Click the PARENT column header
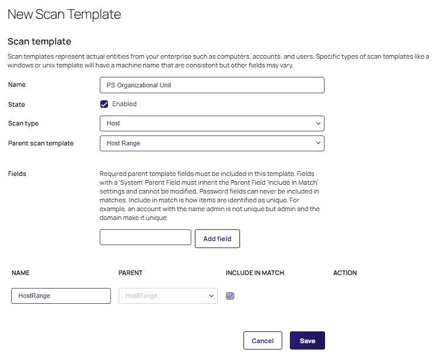 click(130, 273)
